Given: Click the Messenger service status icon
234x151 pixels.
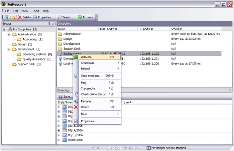Looking at the screenshot, I should point(148,148).
